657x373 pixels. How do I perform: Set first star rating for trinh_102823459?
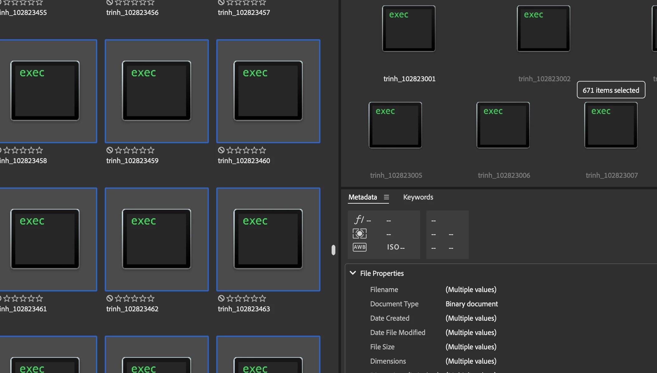point(118,150)
